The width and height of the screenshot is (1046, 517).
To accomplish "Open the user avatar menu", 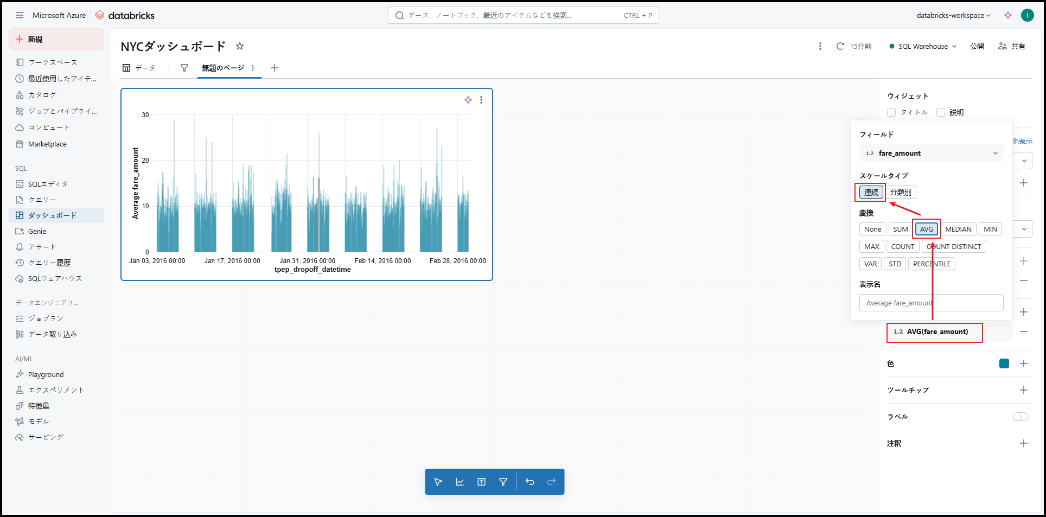I will 1027,15.
